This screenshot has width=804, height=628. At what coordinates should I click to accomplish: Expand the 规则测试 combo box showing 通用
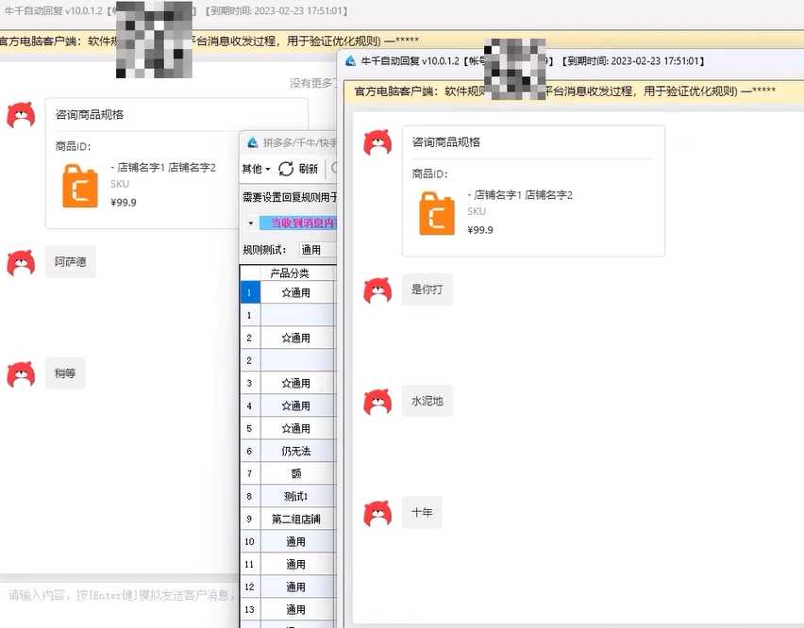click(316, 250)
